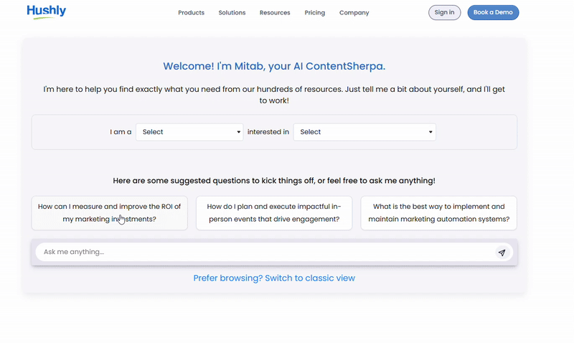Click the paper plane send icon
Viewport: 574px width, 343px height.
click(x=502, y=253)
